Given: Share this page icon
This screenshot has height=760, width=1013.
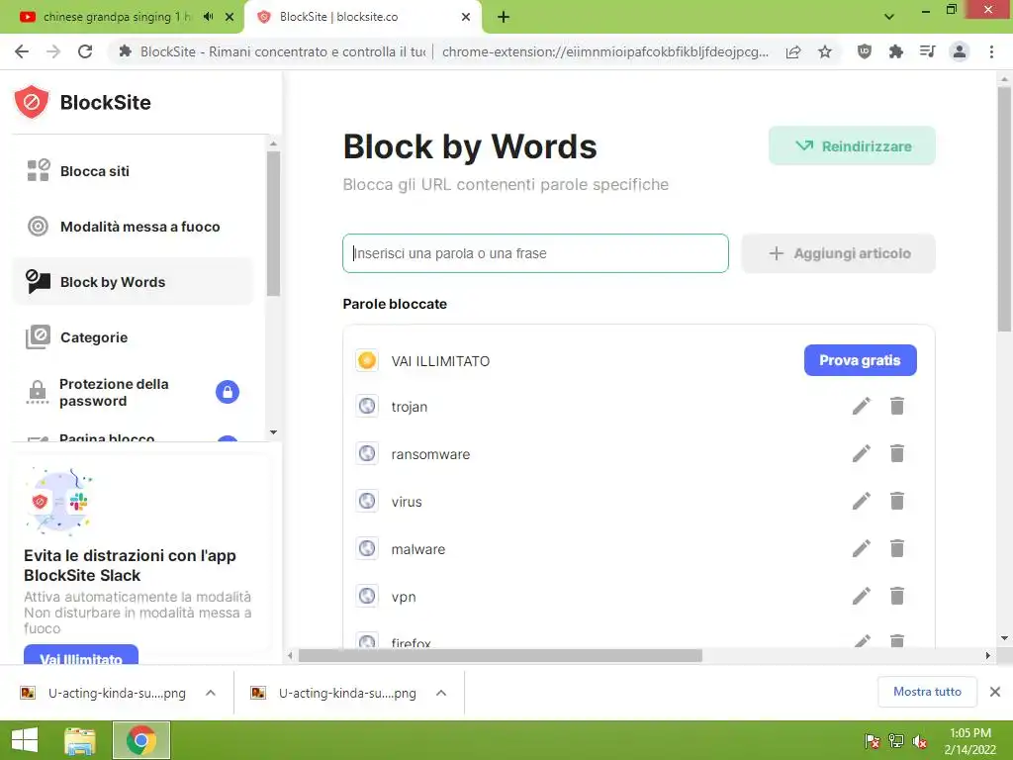Looking at the screenshot, I should pyautogui.click(x=793, y=51).
